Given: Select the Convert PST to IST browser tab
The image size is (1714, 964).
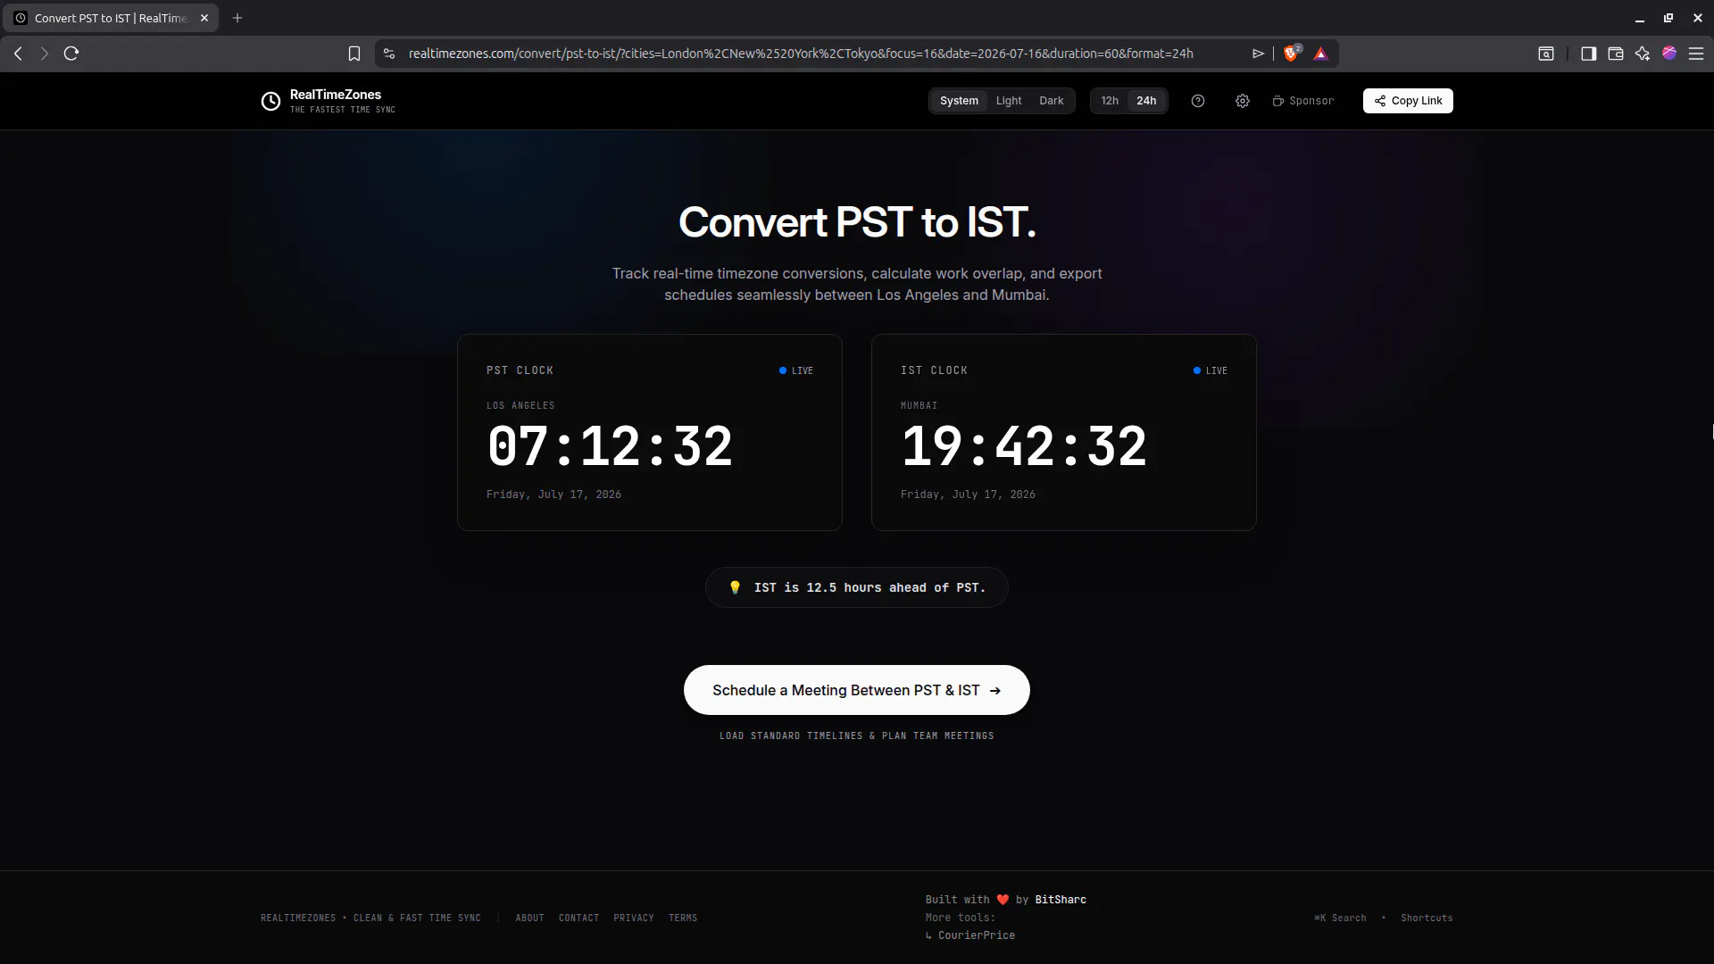Looking at the screenshot, I should point(111,18).
